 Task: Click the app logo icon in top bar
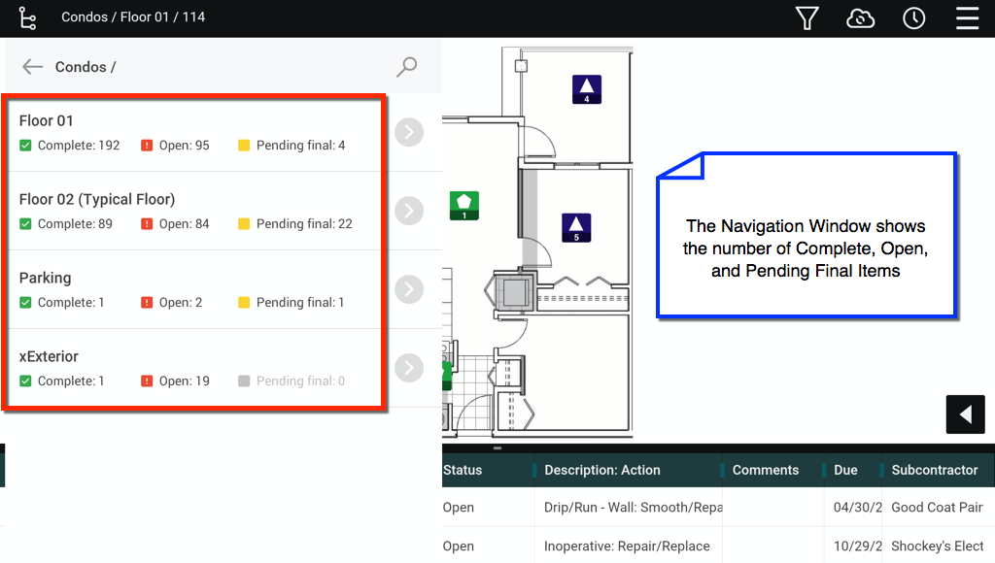tap(27, 17)
